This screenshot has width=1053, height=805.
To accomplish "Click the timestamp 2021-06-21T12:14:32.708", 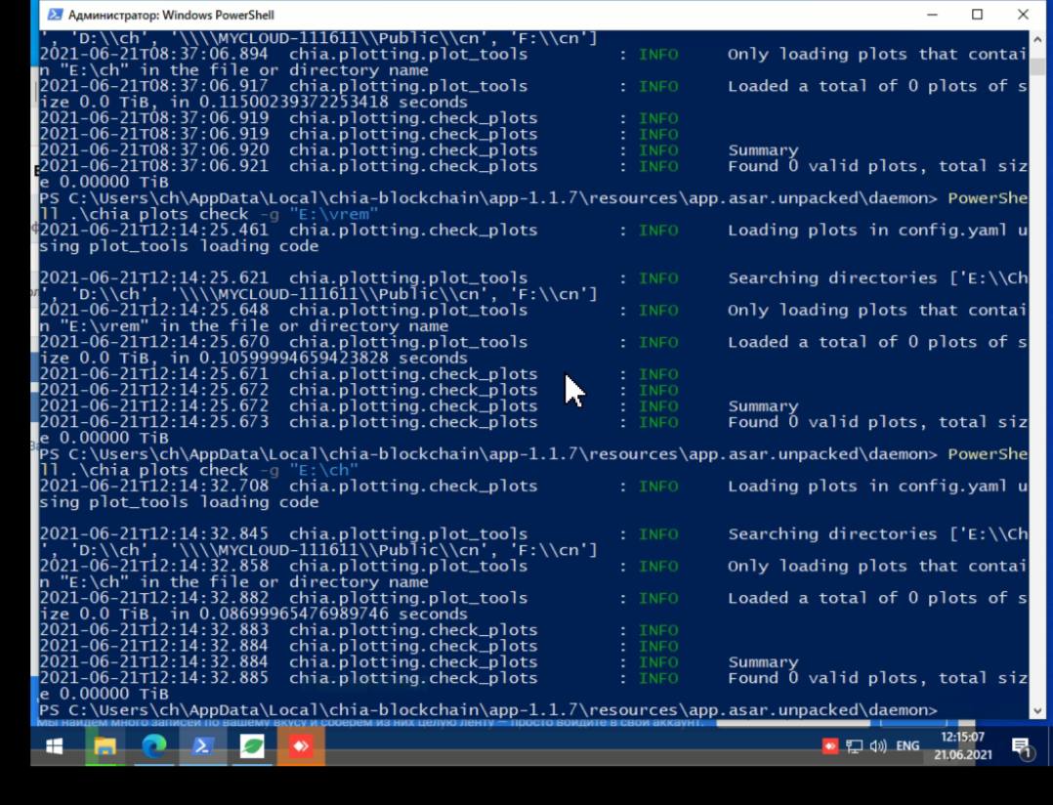I will (x=153, y=487).
